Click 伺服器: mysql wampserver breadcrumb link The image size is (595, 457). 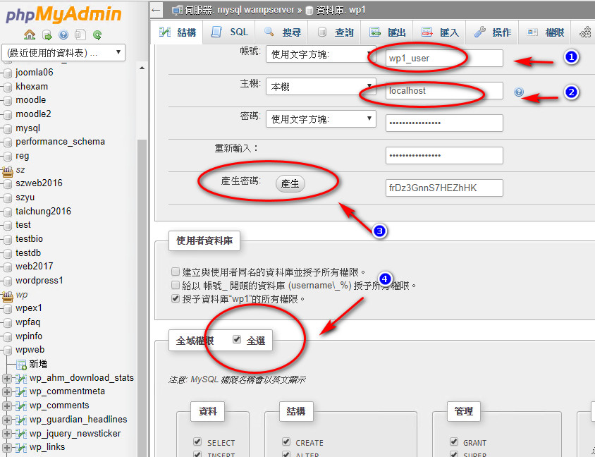tap(240, 11)
